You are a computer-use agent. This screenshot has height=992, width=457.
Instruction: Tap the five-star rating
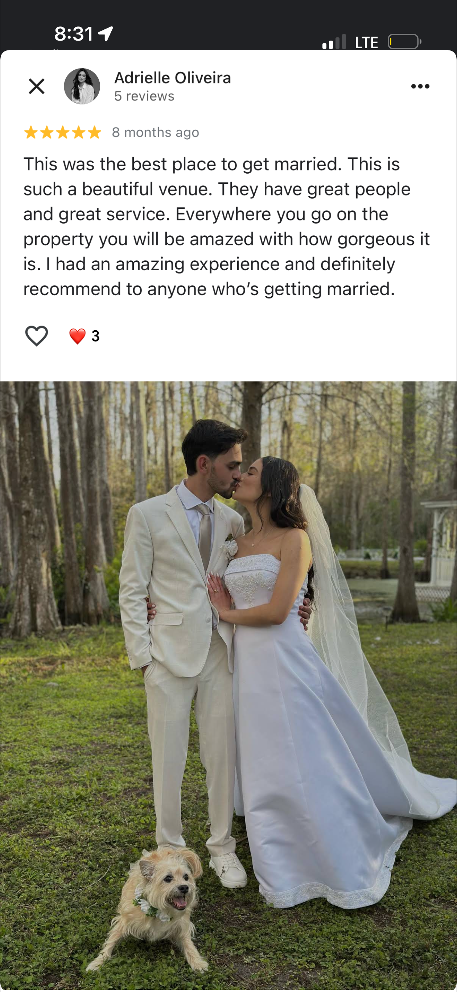[x=62, y=132]
